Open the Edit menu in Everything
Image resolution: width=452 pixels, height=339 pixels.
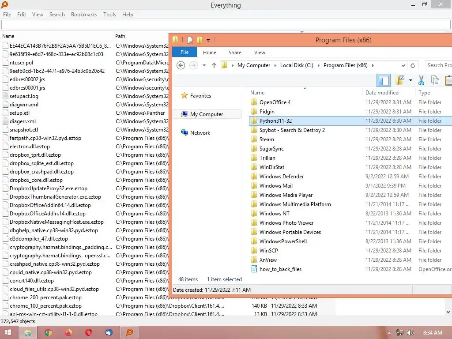22,15
